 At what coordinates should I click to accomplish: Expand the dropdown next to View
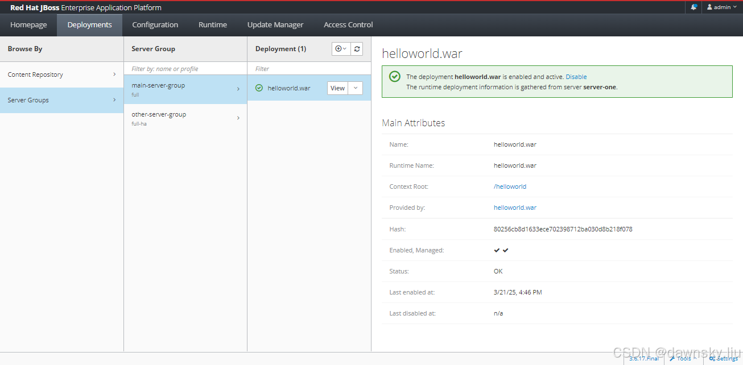[355, 88]
